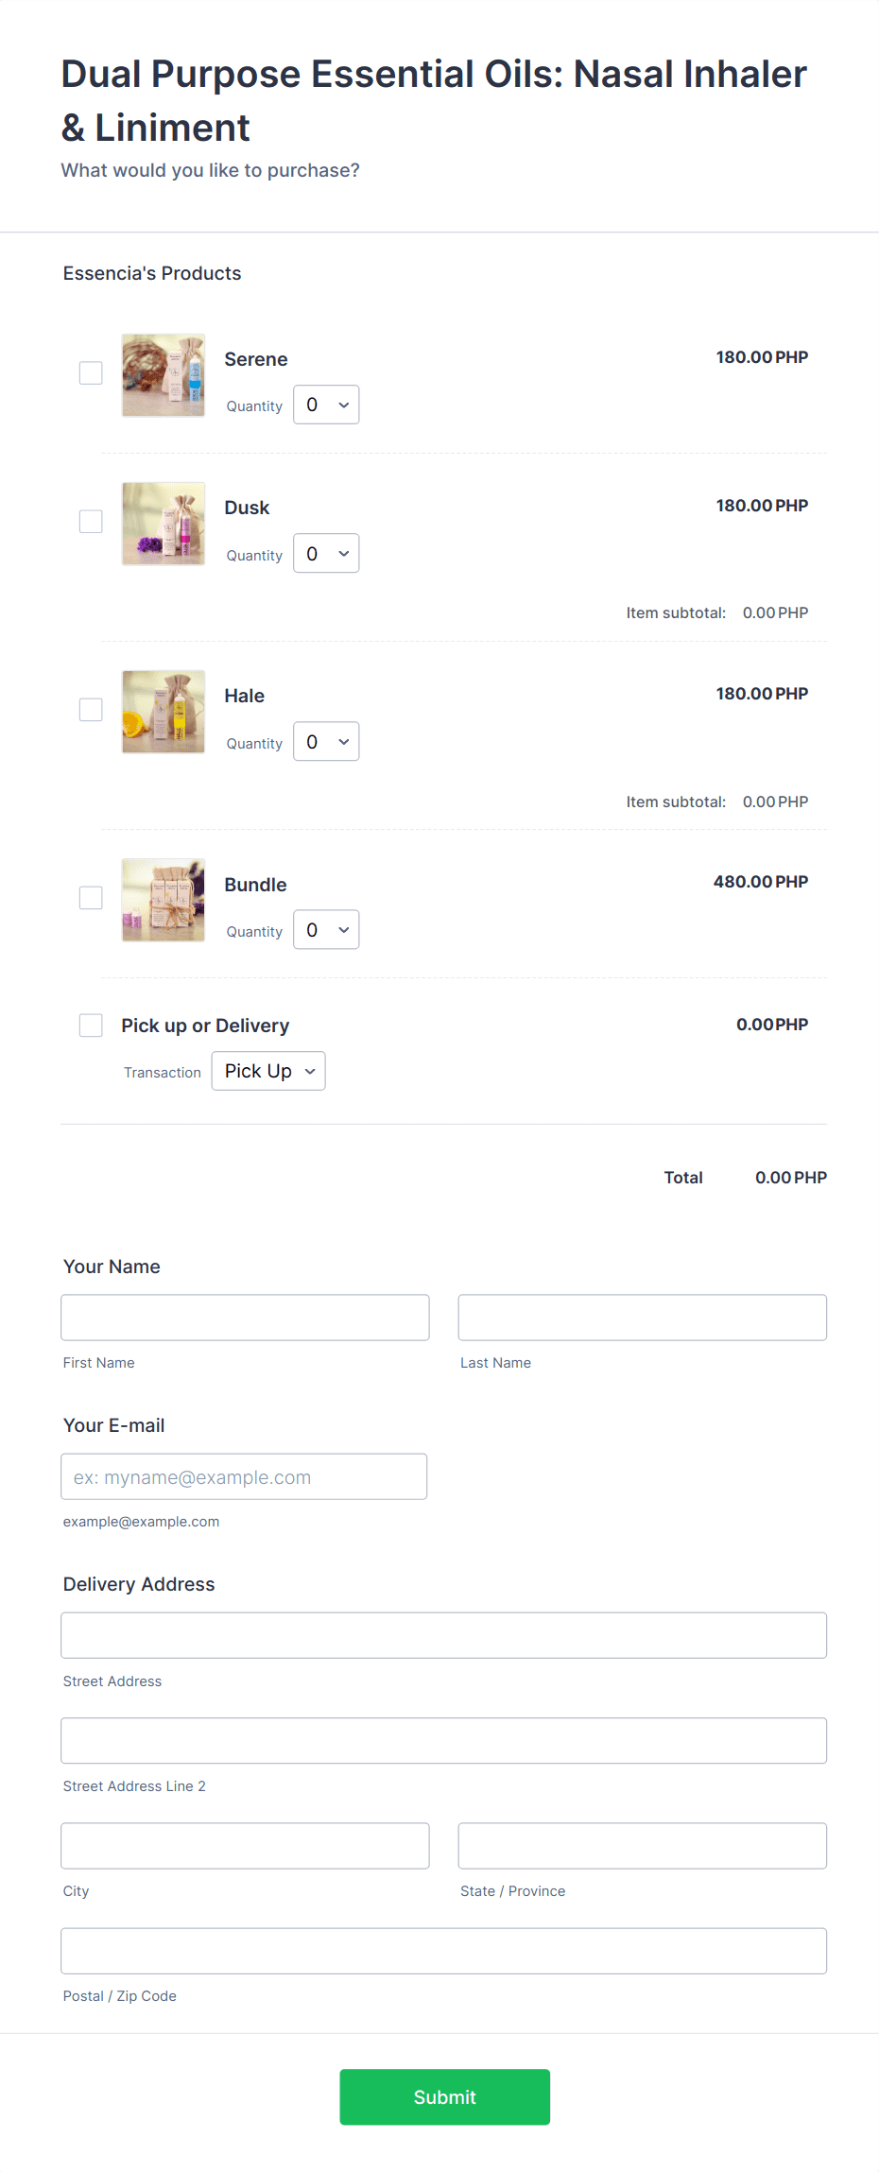Open the Transaction Pick Up dropdown
The height and width of the screenshot is (2172, 879).
pos(268,1071)
